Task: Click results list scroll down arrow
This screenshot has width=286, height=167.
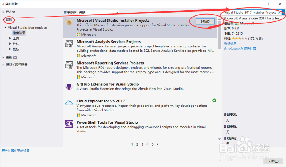Action: 219,139
